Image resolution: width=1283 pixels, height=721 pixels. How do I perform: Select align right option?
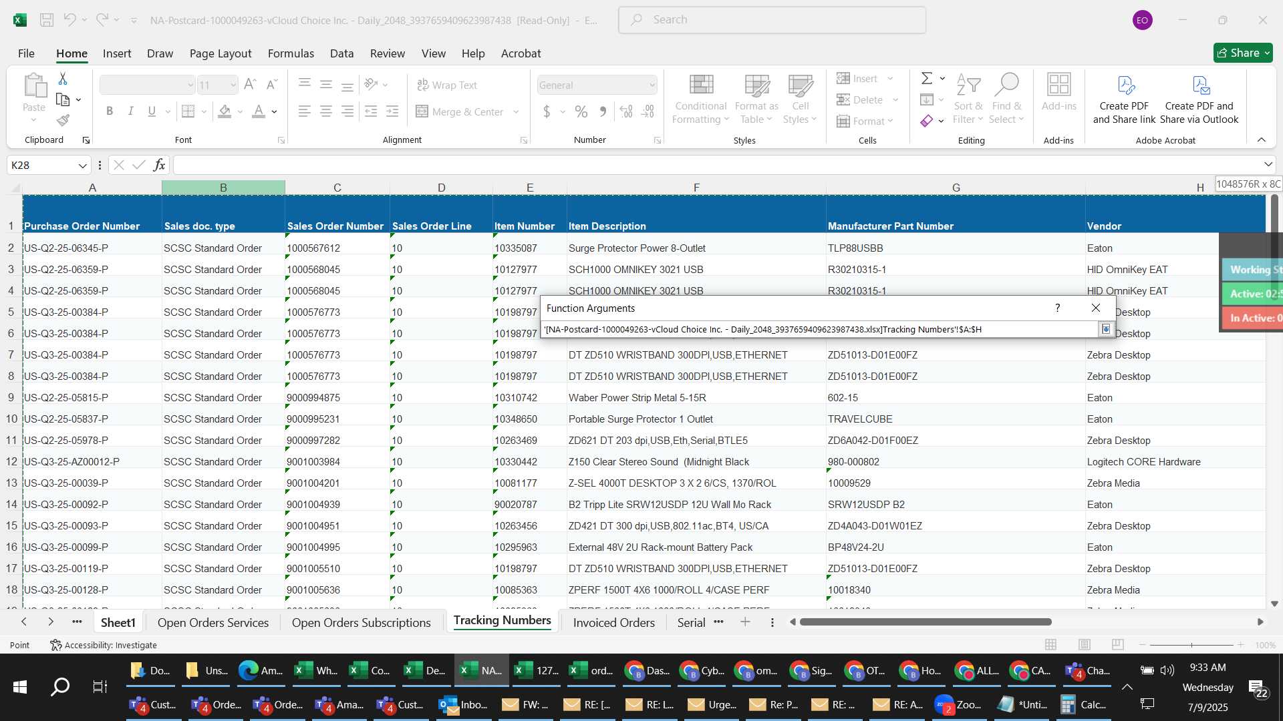[347, 111]
